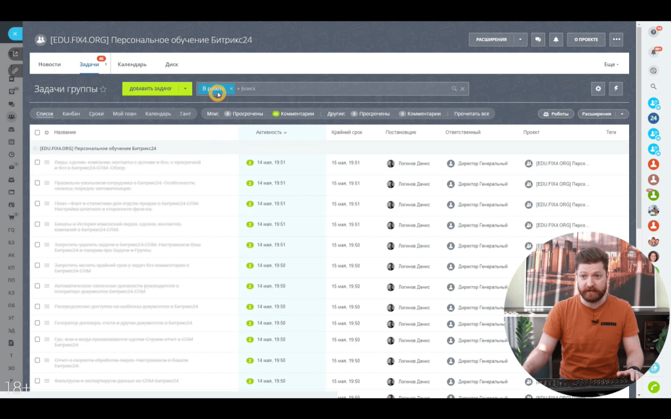Screen dimensions: 671x419
Task: Check the "Генератор договора, счета" task row
Action: [x=37, y=323]
